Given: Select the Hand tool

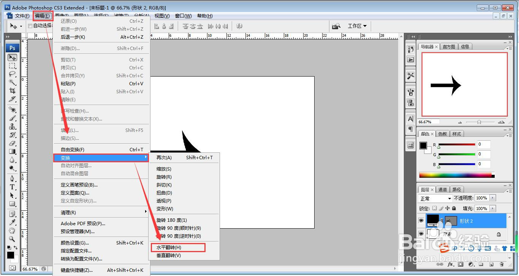Looking at the screenshot, I should point(13,231).
